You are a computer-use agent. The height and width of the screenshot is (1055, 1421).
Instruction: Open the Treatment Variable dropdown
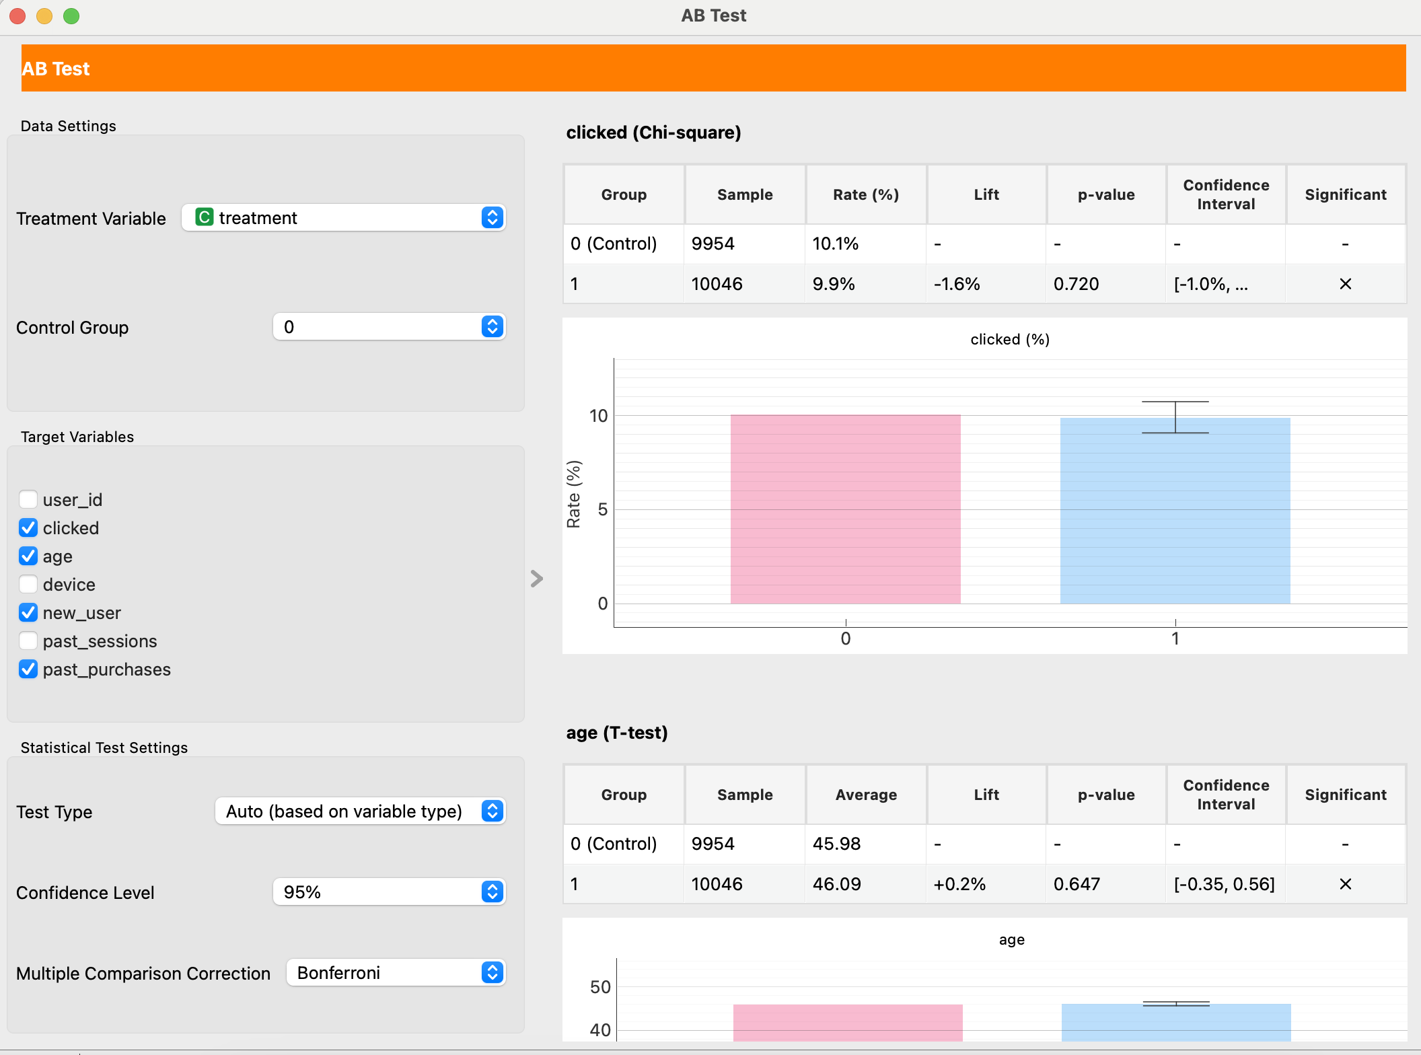click(x=343, y=217)
